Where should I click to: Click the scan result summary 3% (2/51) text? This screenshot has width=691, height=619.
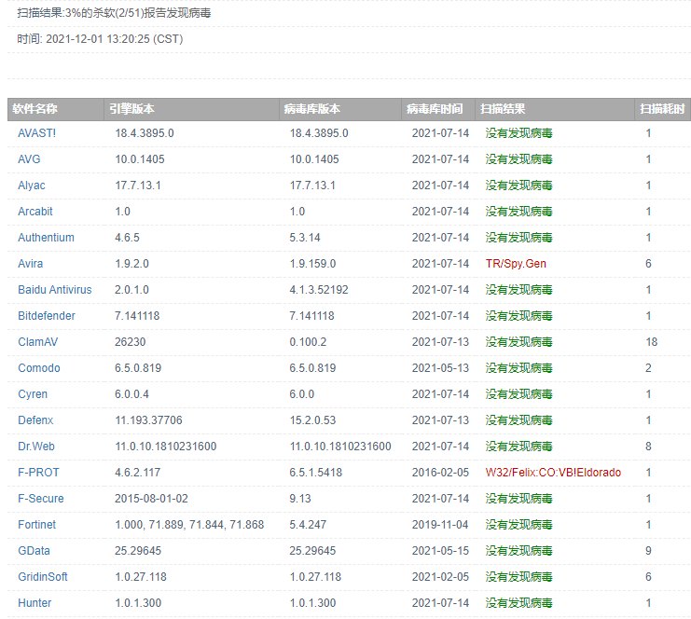coord(114,13)
